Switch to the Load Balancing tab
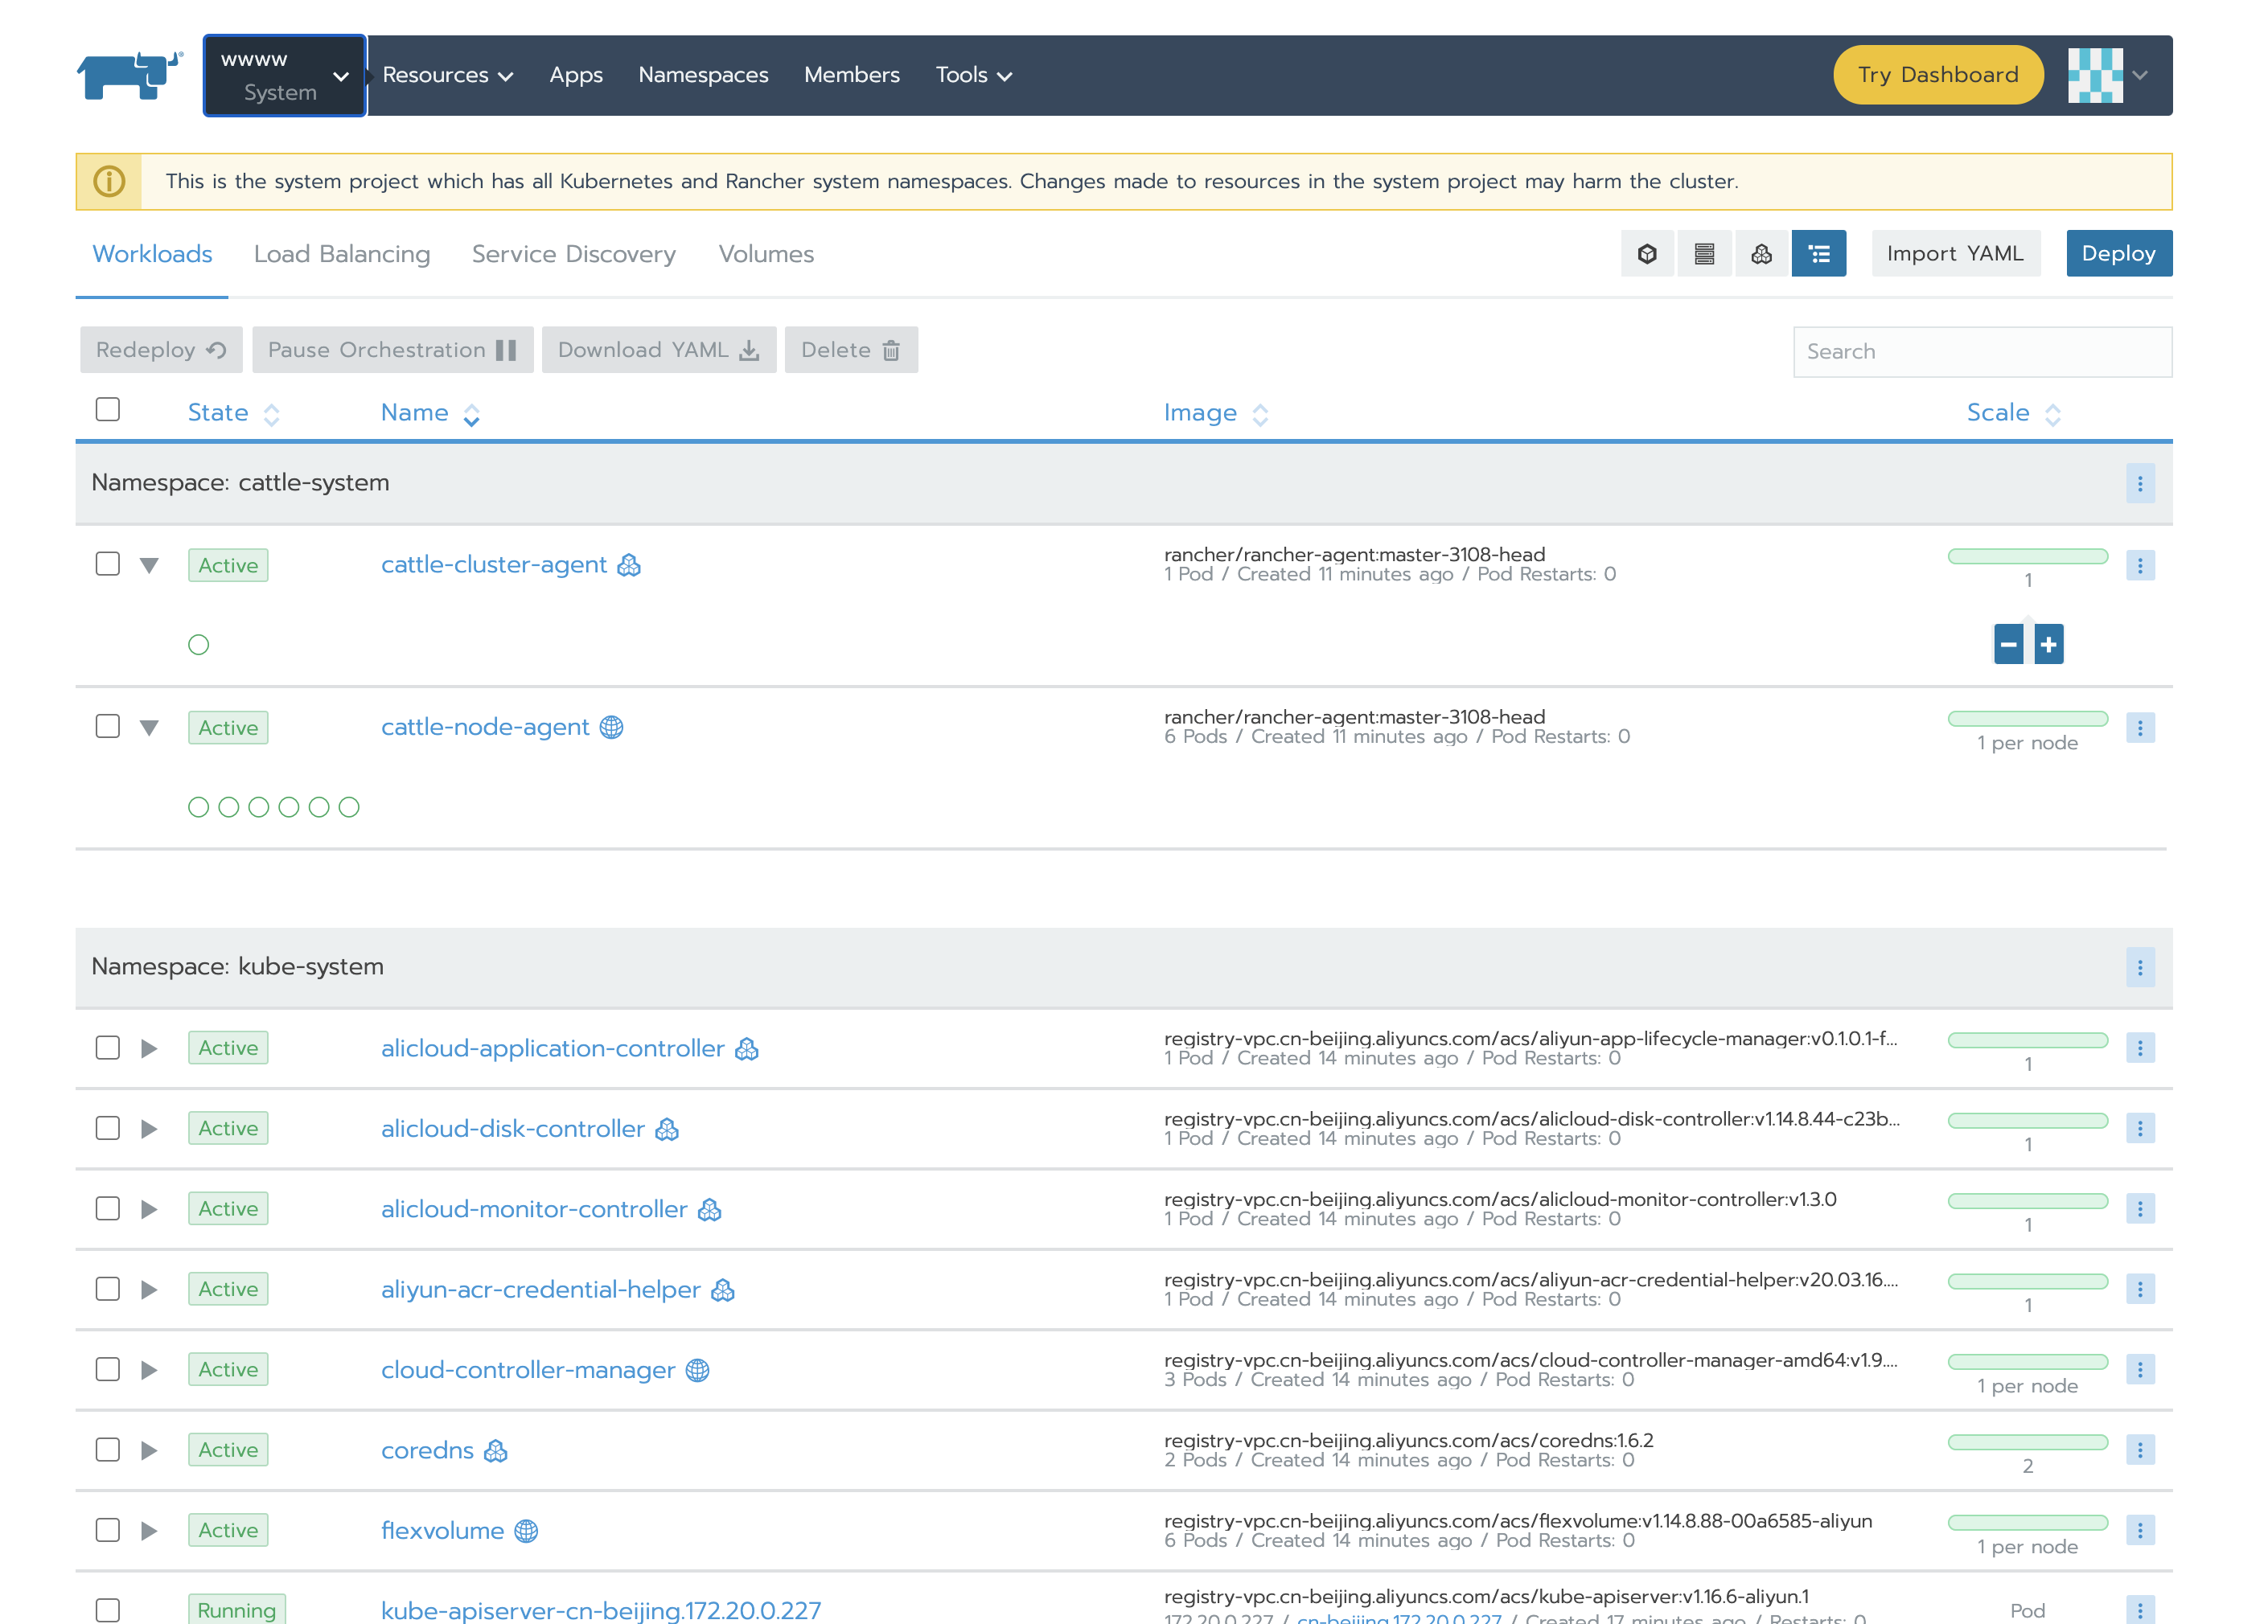 coord(341,254)
